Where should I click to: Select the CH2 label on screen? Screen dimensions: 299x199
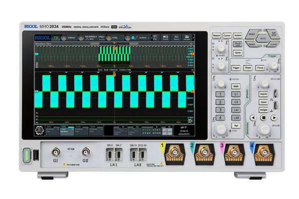(64, 127)
